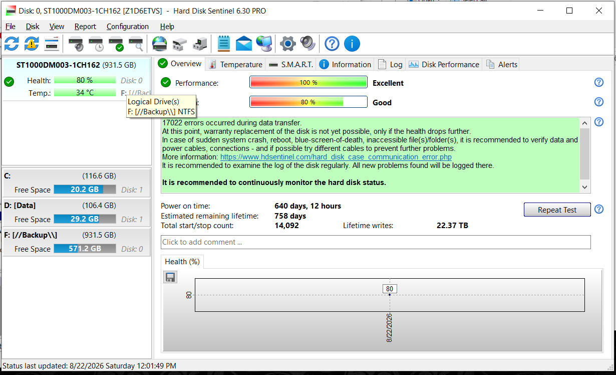Click the disk with speaker test icon
616x375 pixels.
76,44
